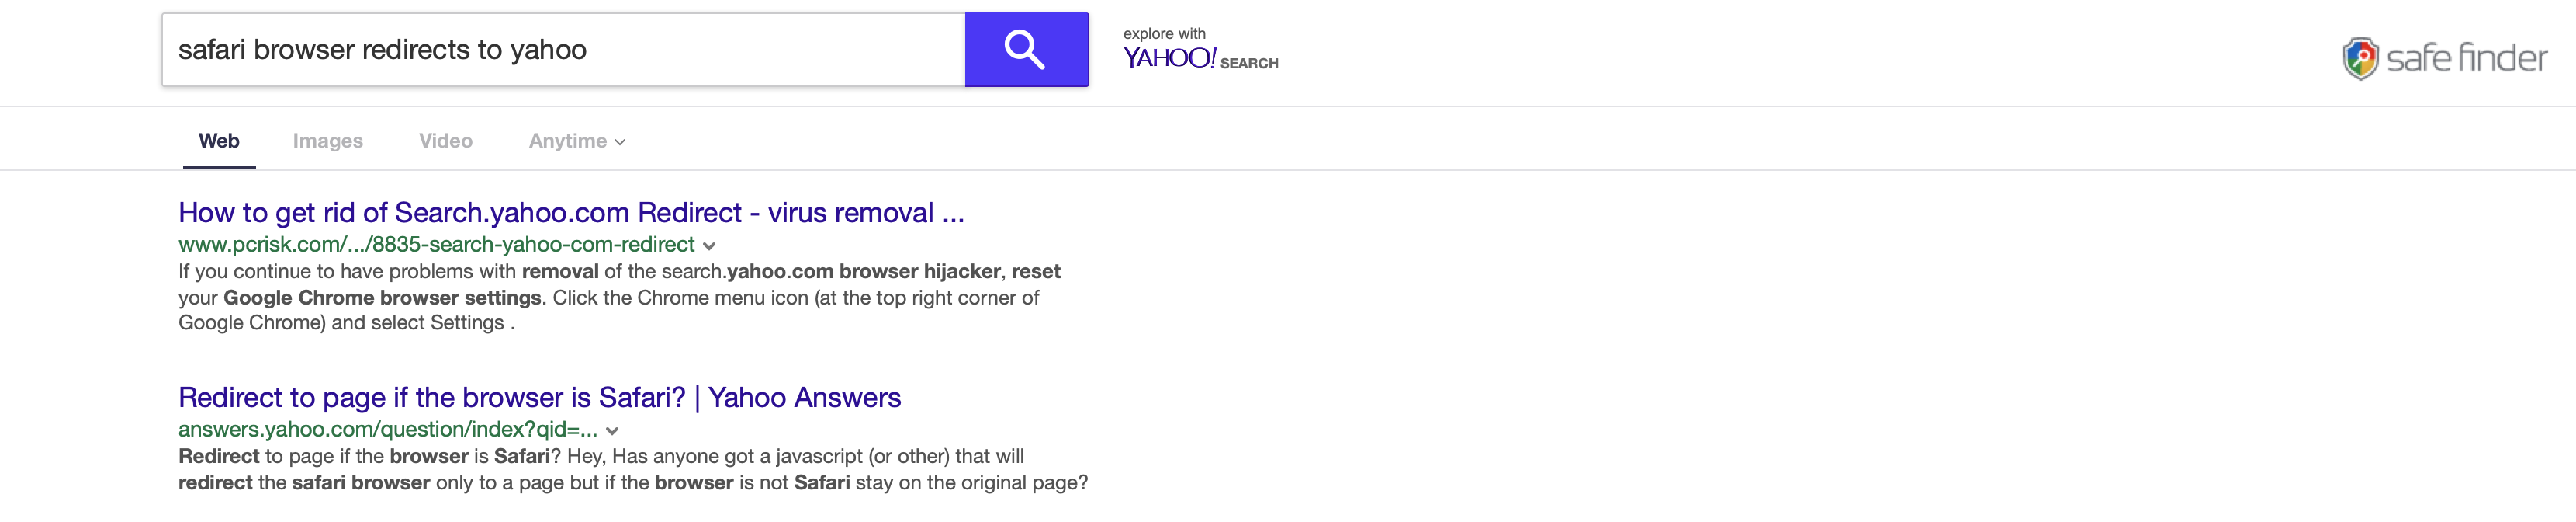Viewport: 2576px width, 522px height.
Task: Click the 'safe finder' wordmark text
Action: click(2466, 59)
